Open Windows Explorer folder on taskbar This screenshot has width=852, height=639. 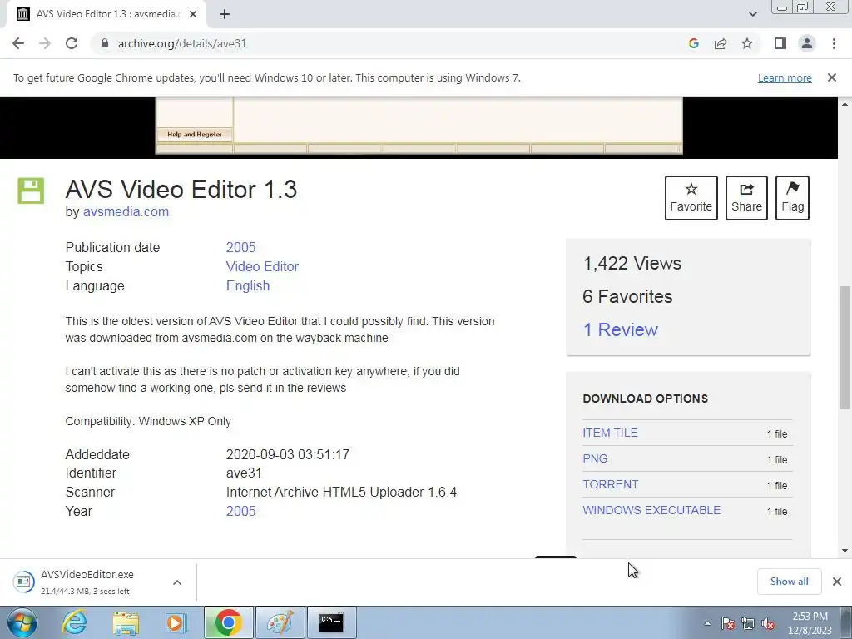pos(125,622)
